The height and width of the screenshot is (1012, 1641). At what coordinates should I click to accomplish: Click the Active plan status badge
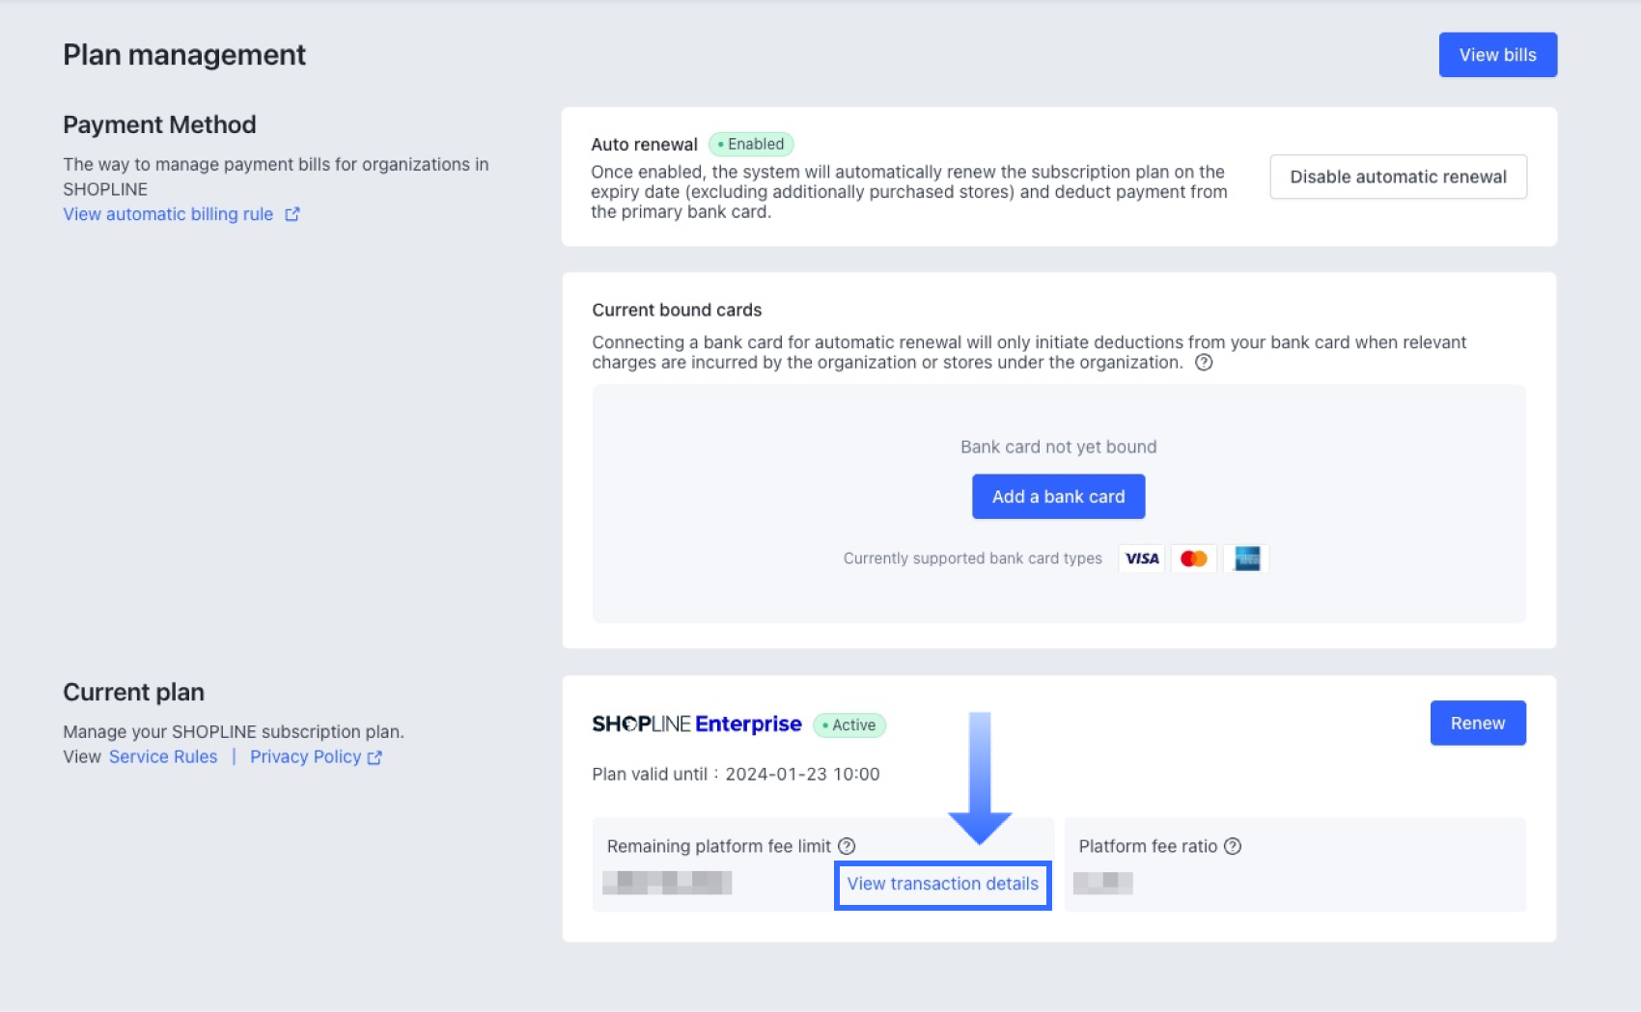tap(849, 725)
